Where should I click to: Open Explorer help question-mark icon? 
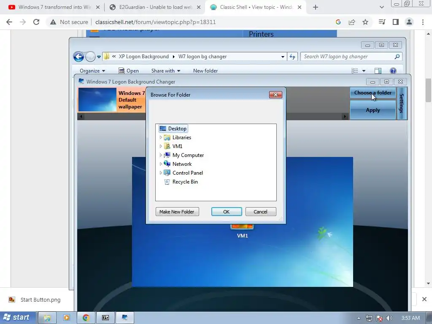tap(393, 71)
